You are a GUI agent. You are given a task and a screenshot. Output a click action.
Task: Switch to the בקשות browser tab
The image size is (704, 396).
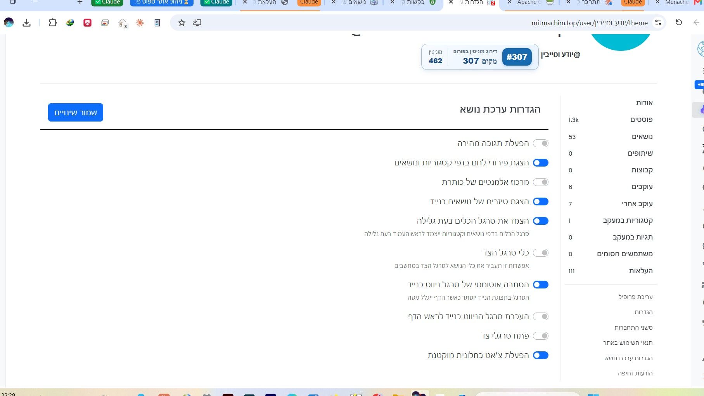pos(413,3)
